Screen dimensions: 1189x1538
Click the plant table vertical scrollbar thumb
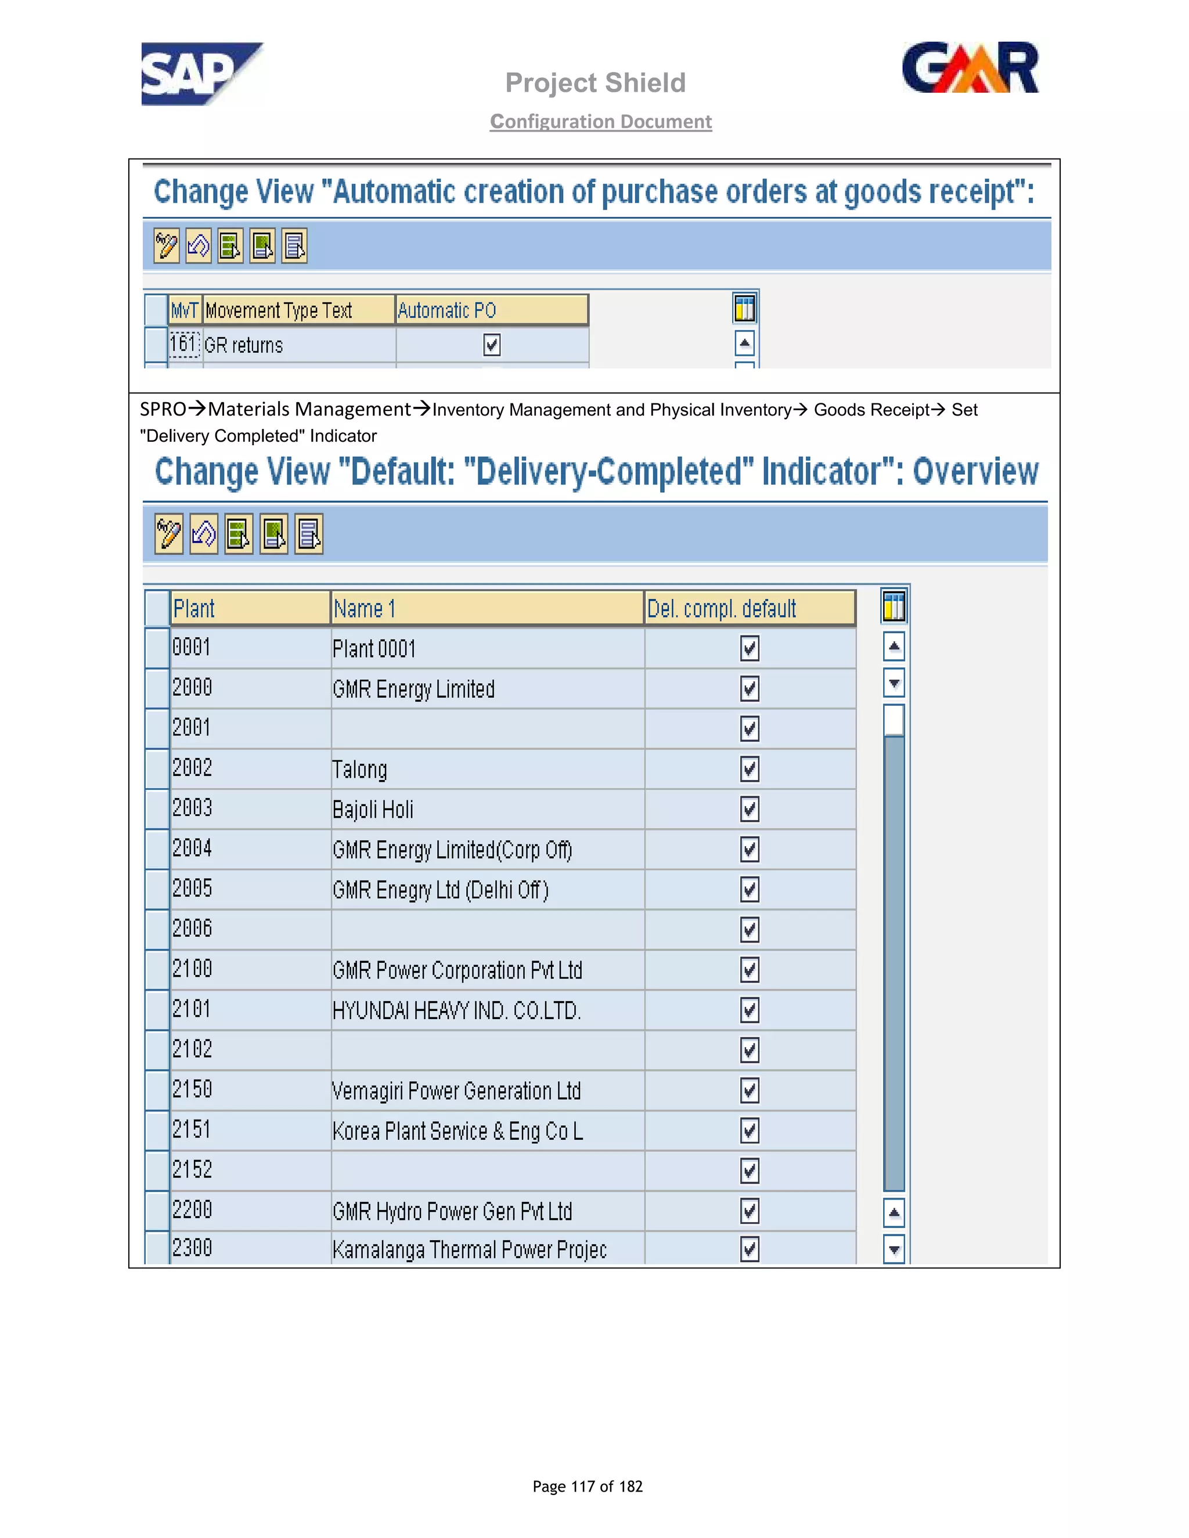coord(894,720)
